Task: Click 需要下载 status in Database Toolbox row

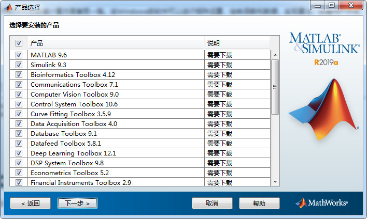Action: [220, 133]
